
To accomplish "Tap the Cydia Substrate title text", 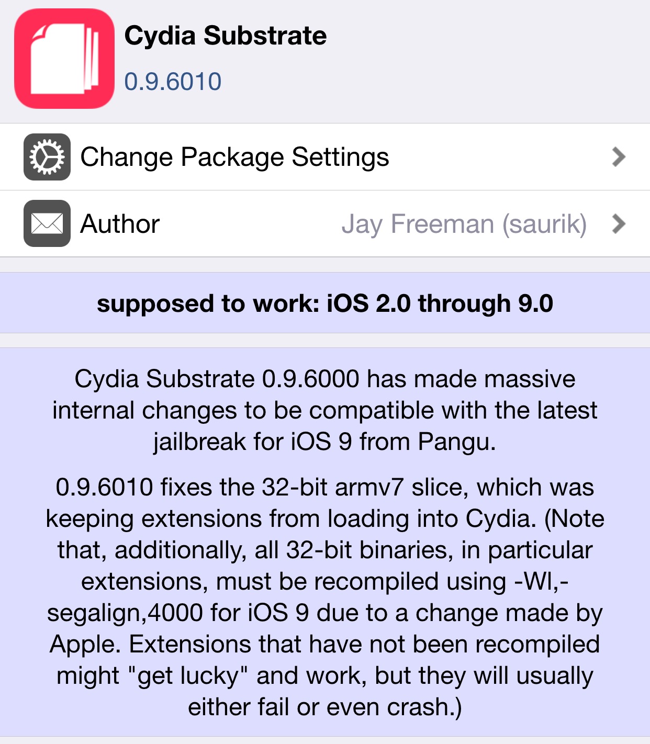I will click(x=226, y=36).
